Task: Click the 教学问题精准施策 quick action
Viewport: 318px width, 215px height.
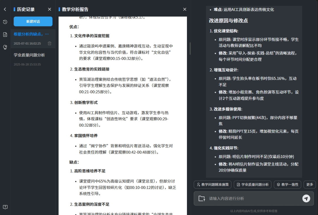Action: tap(212, 184)
